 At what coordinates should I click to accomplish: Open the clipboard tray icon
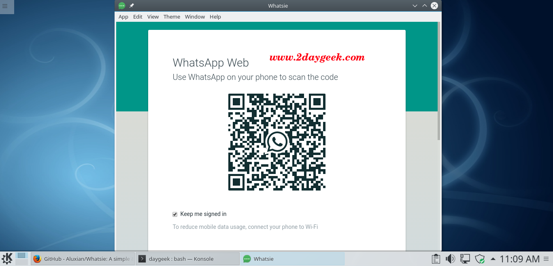(436, 259)
